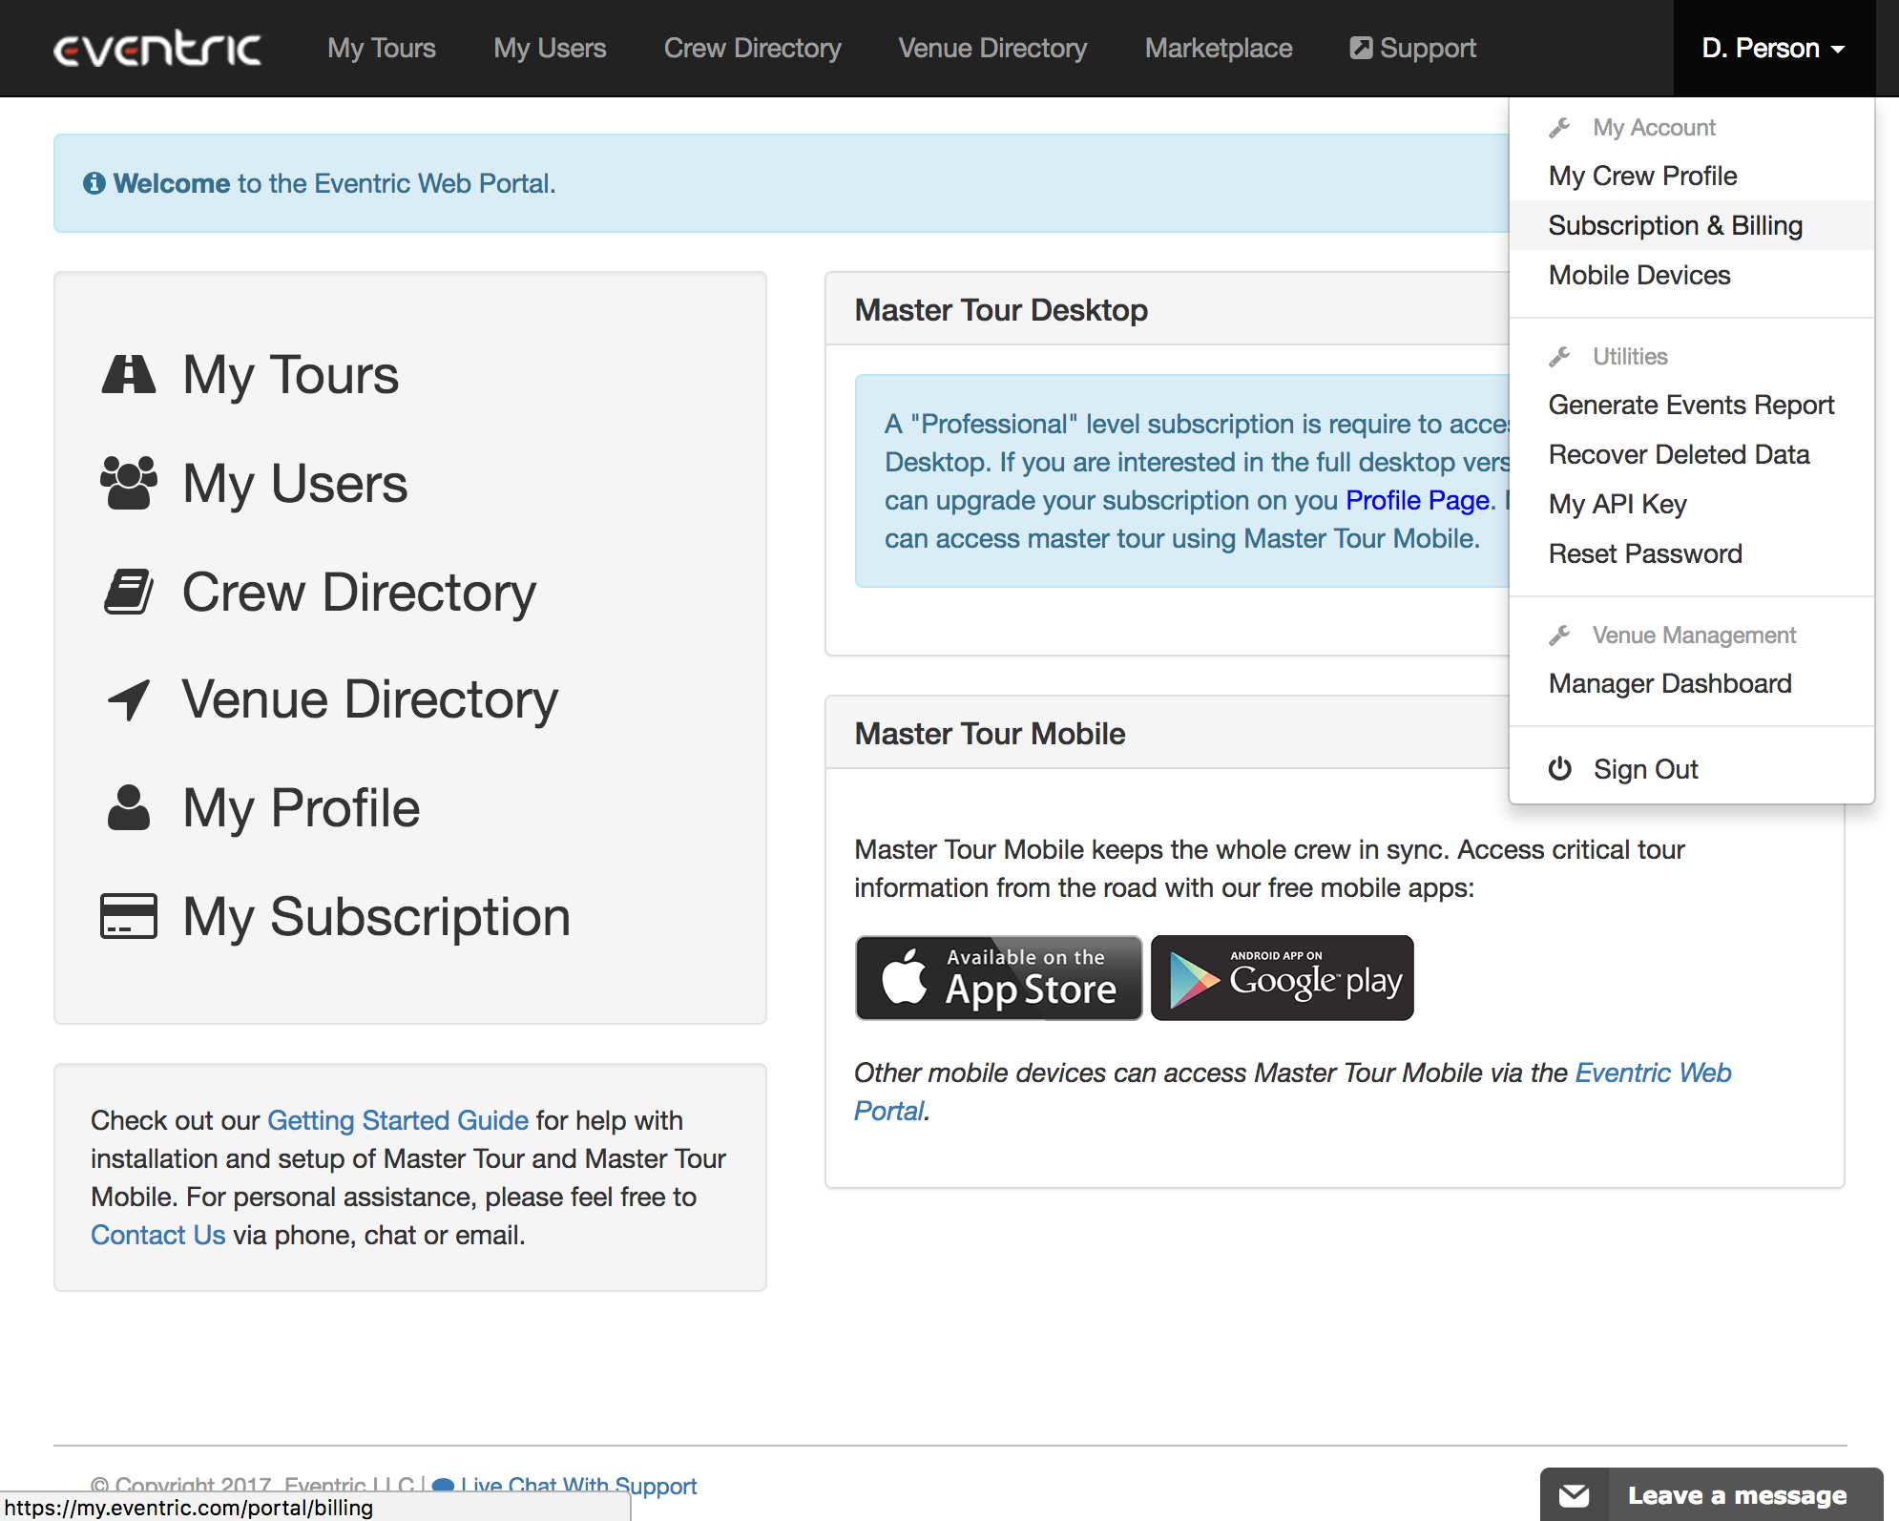1899x1521 pixels.
Task: Click the envelope icon in message widget
Action: 1575,1495
